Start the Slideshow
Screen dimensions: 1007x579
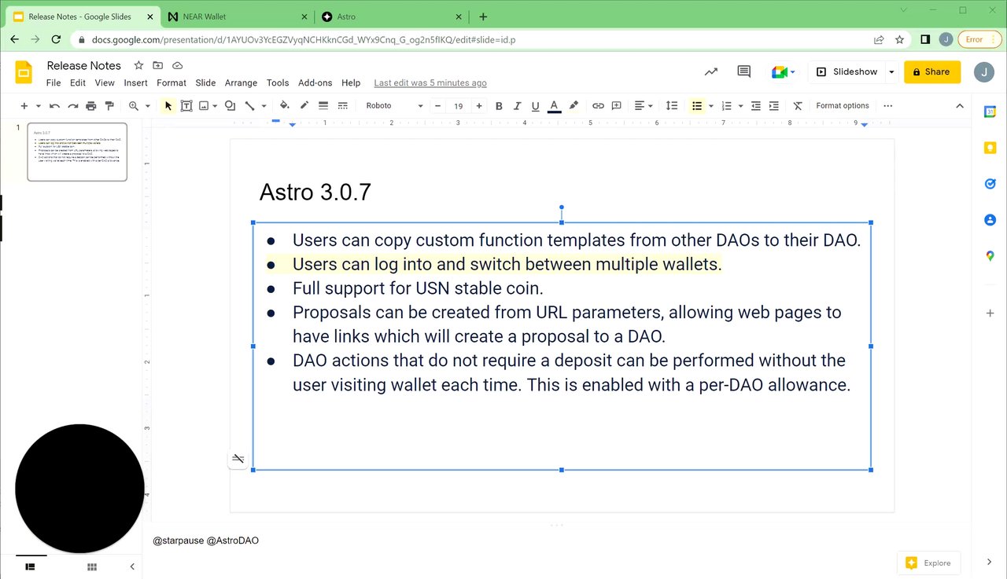click(847, 71)
